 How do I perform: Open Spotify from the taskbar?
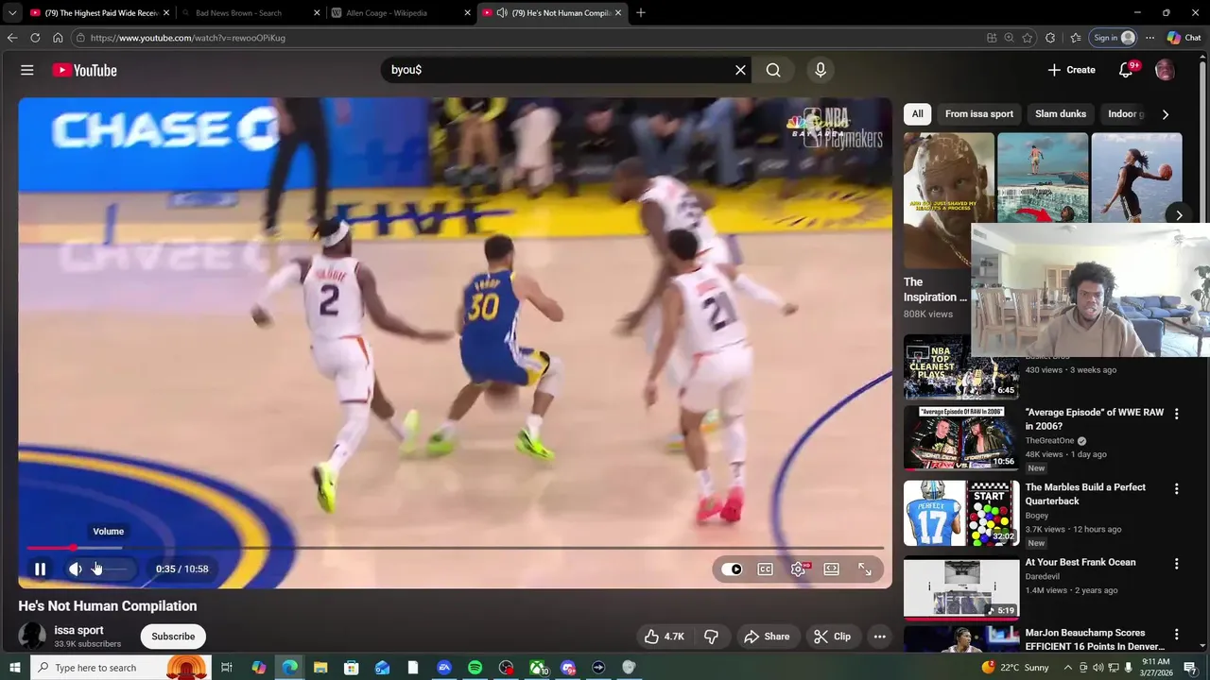click(x=475, y=668)
